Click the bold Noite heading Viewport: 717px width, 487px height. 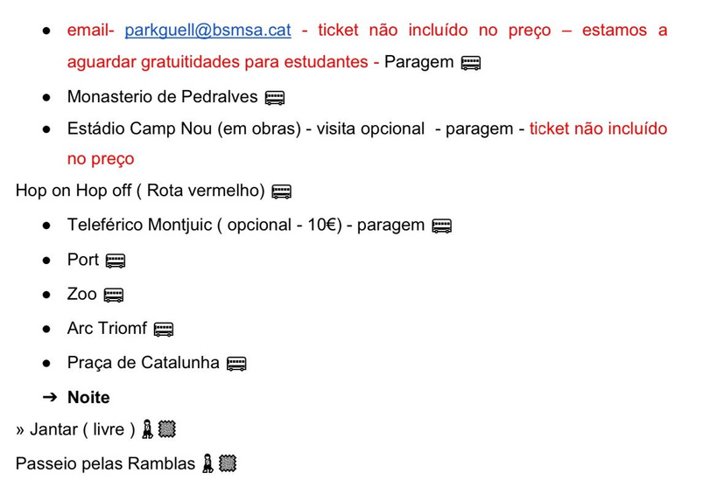pyautogui.click(x=88, y=398)
